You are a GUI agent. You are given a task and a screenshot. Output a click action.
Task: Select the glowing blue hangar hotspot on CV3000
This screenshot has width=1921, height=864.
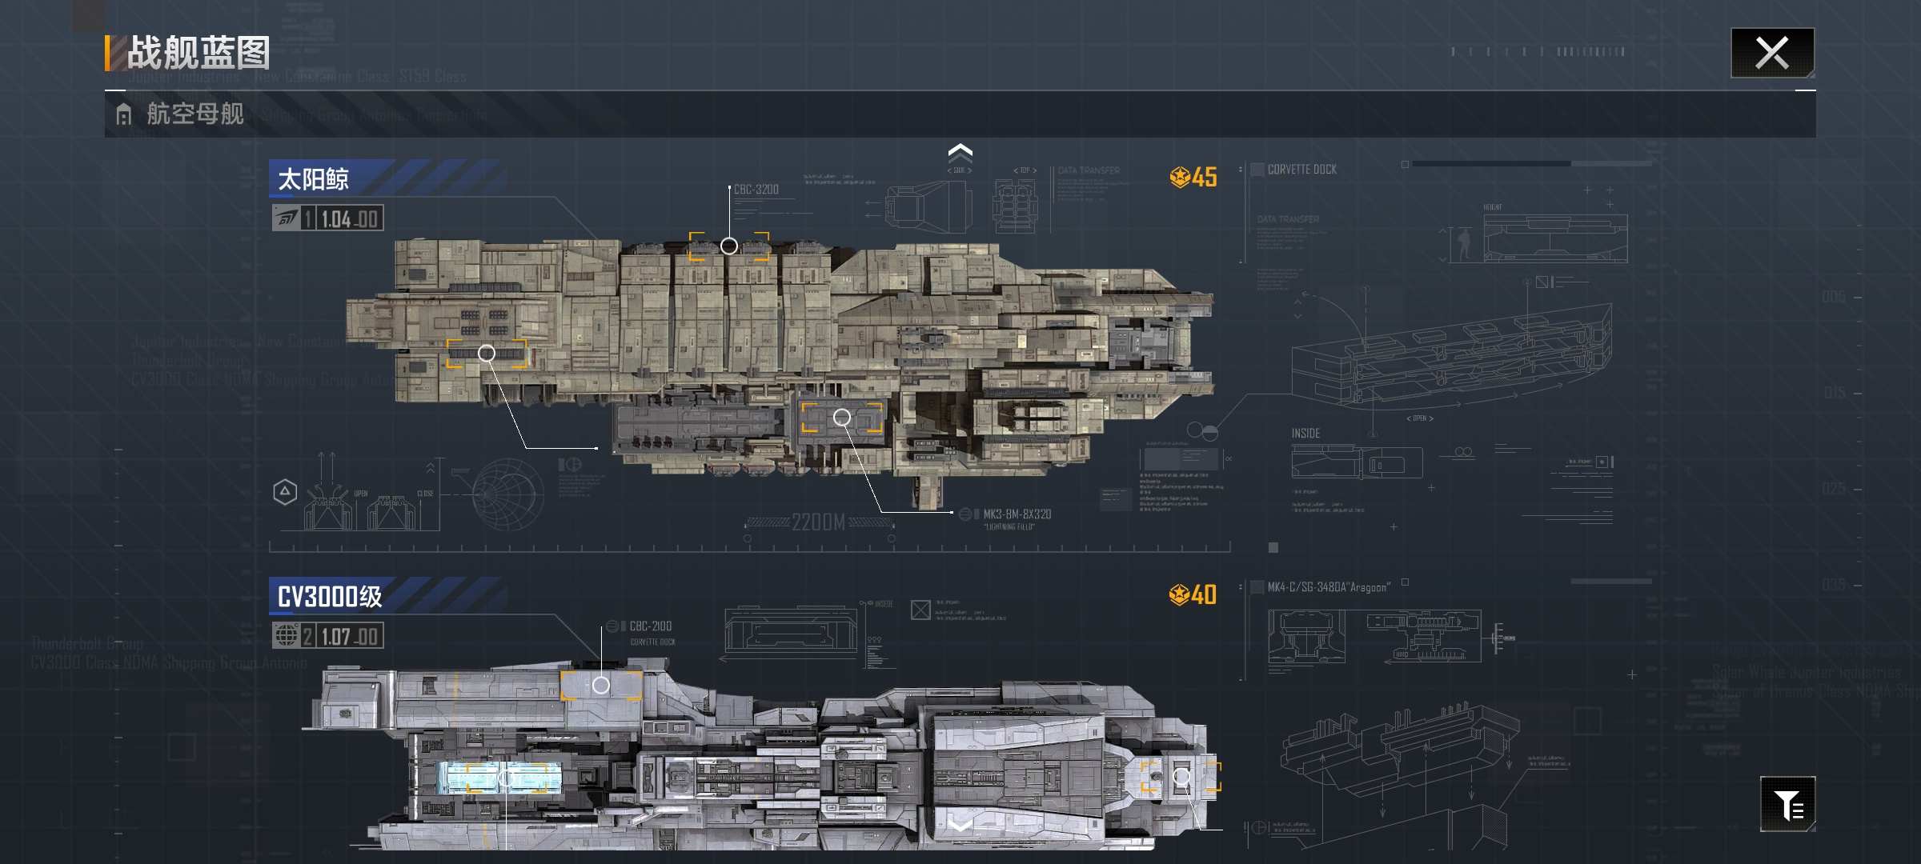pyautogui.click(x=507, y=778)
